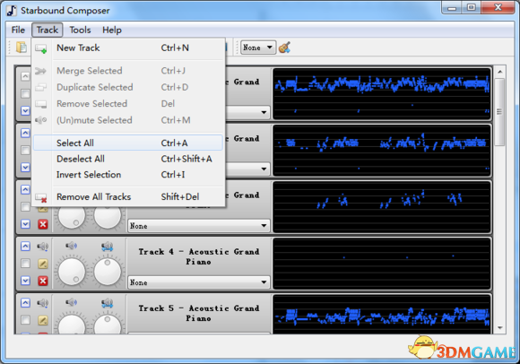Tick the Track 5 selection checkbox
Image resolution: width=520 pixels, height=364 pixels.
click(25, 320)
